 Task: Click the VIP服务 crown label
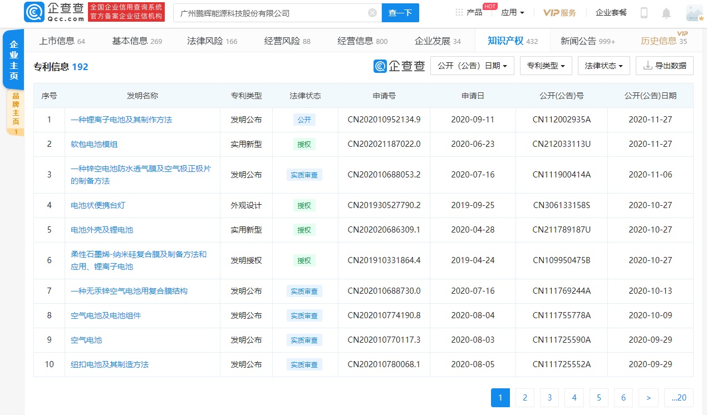pos(559,12)
